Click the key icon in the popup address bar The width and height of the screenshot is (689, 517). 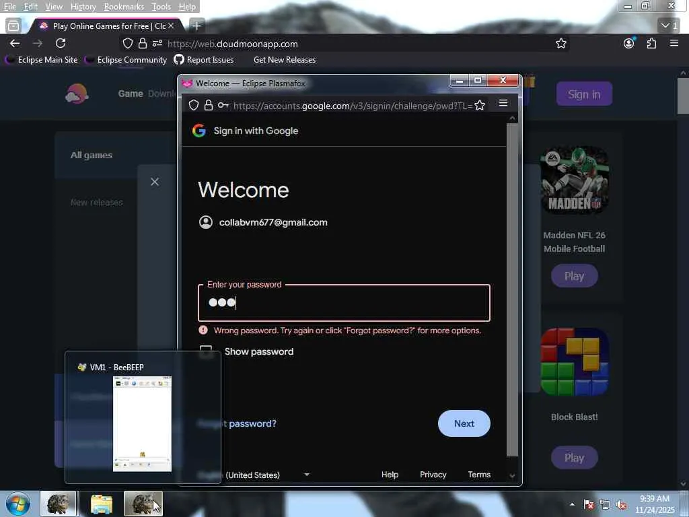pos(223,105)
